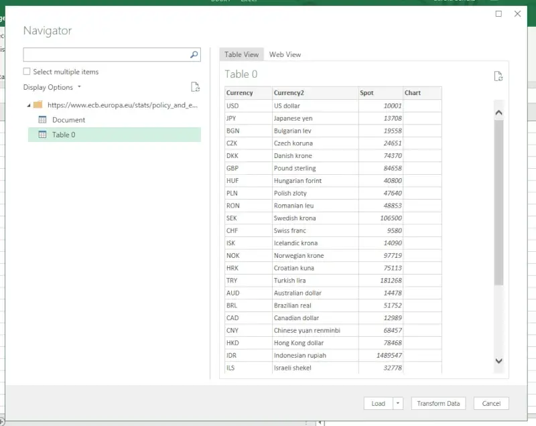Collapse the ECB URL tree node

(27, 105)
